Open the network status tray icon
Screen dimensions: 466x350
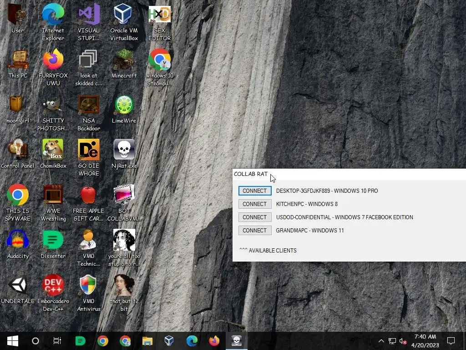pos(392,341)
